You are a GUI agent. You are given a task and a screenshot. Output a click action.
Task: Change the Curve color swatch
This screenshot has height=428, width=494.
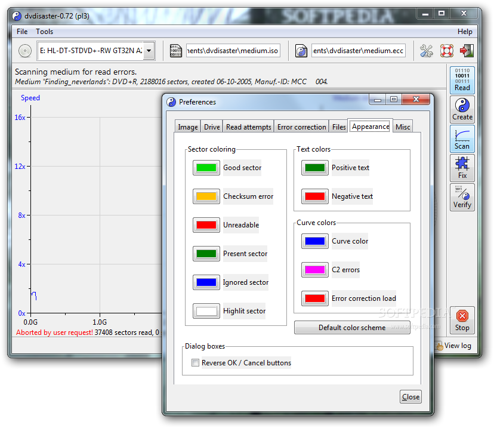coord(315,241)
